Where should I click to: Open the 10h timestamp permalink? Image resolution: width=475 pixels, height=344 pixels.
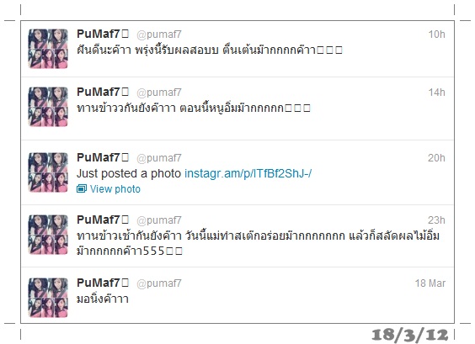pos(436,34)
